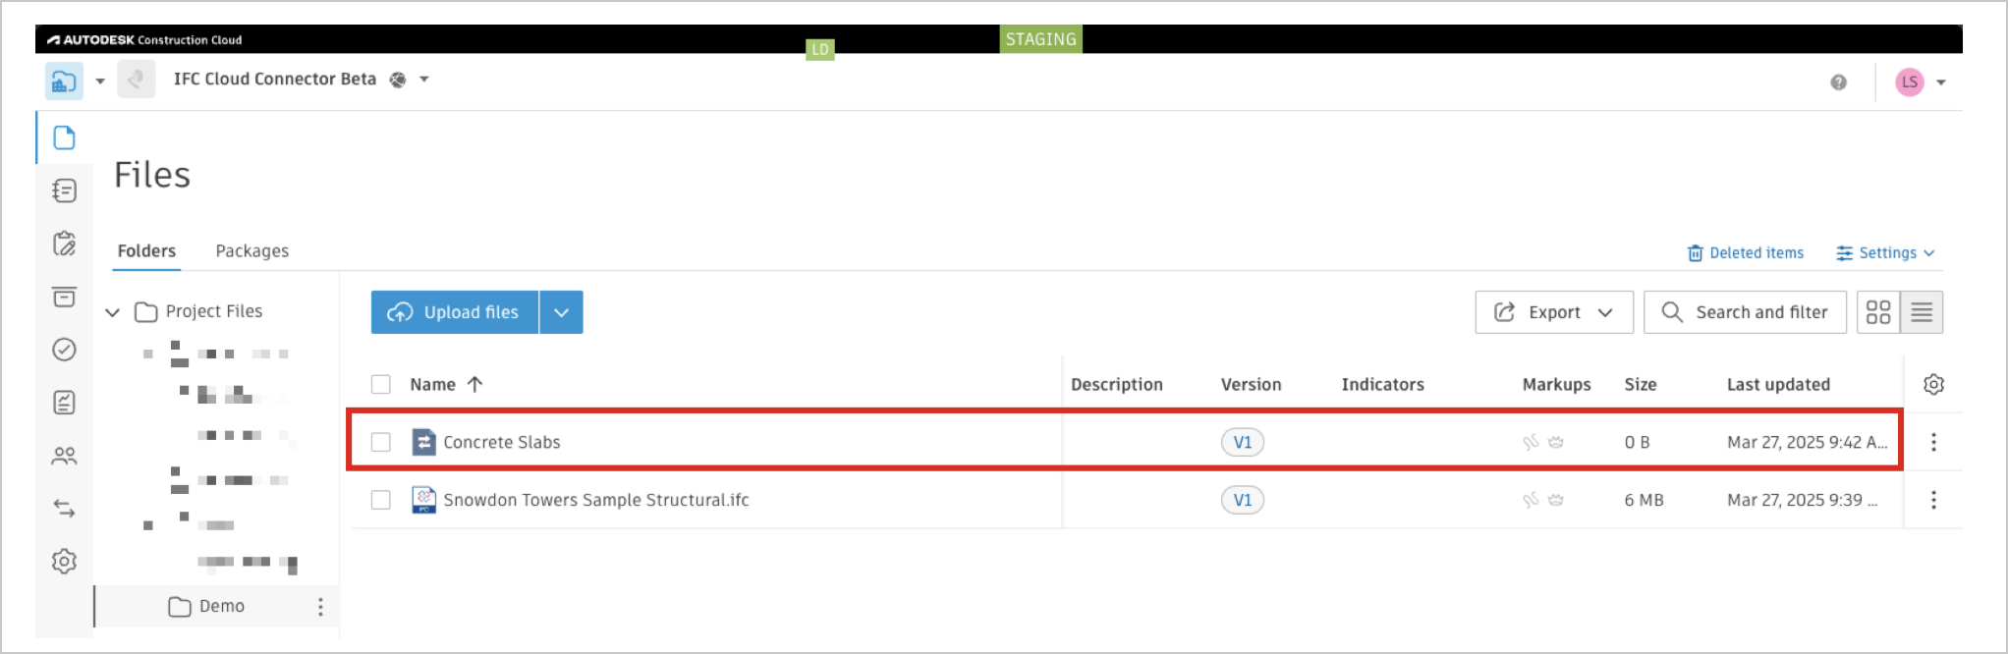Click the Description column header
The image size is (2008, 654).
(1117, 385)
